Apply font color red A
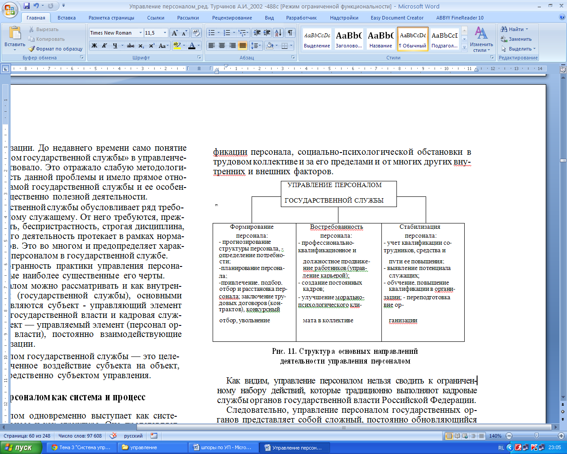The height and width of the screenshot is (454, 567). pyautogui.click(x=191, y=46)
